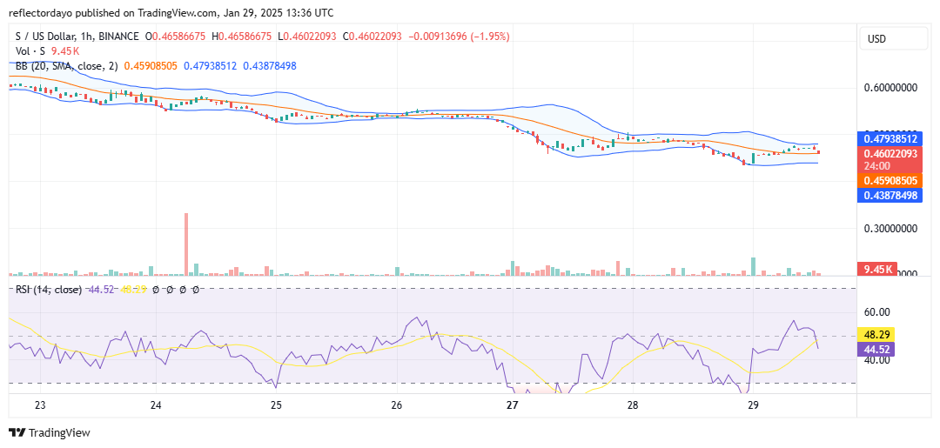
Task: Click the 40.00 RSI axis level
Action: click(877, 360)
